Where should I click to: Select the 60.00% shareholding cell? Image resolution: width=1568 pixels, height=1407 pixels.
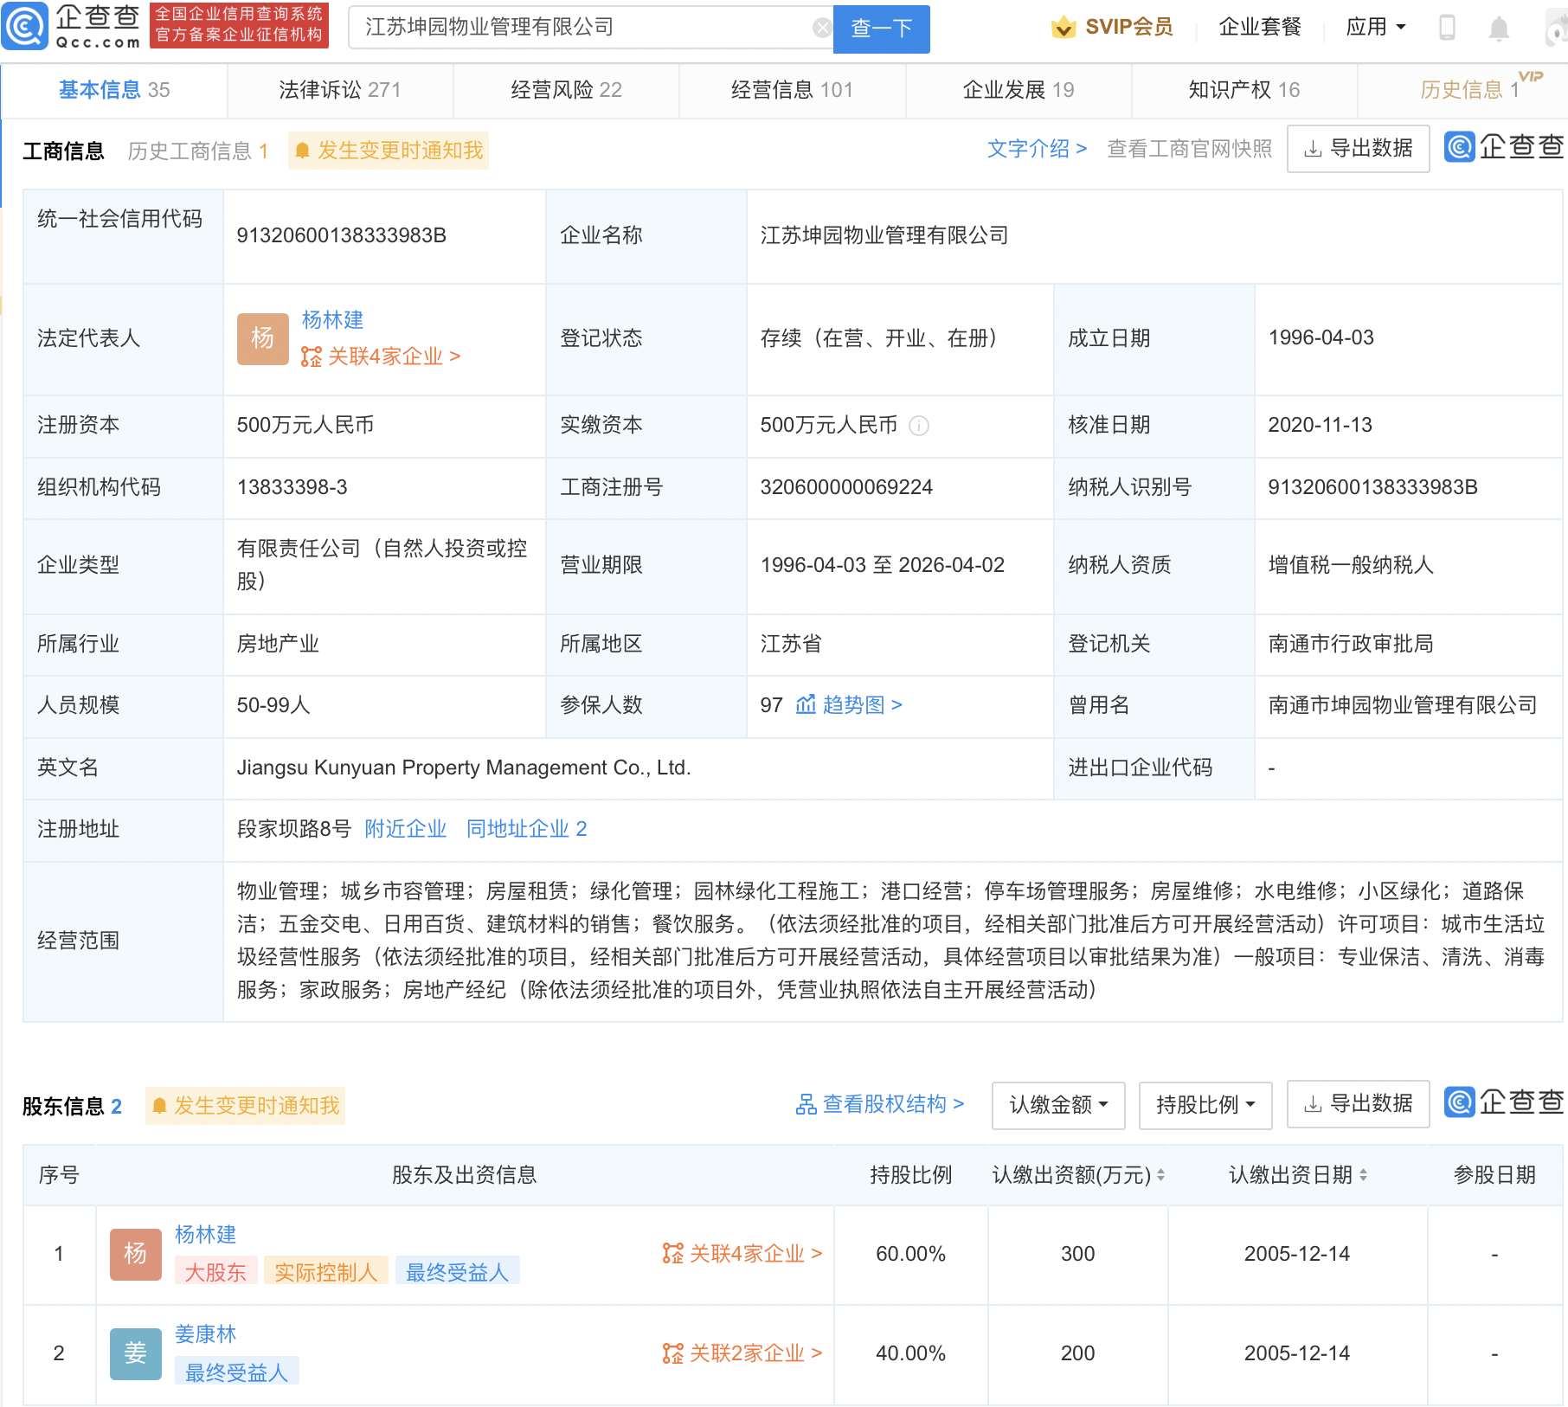pos(911,1254)
